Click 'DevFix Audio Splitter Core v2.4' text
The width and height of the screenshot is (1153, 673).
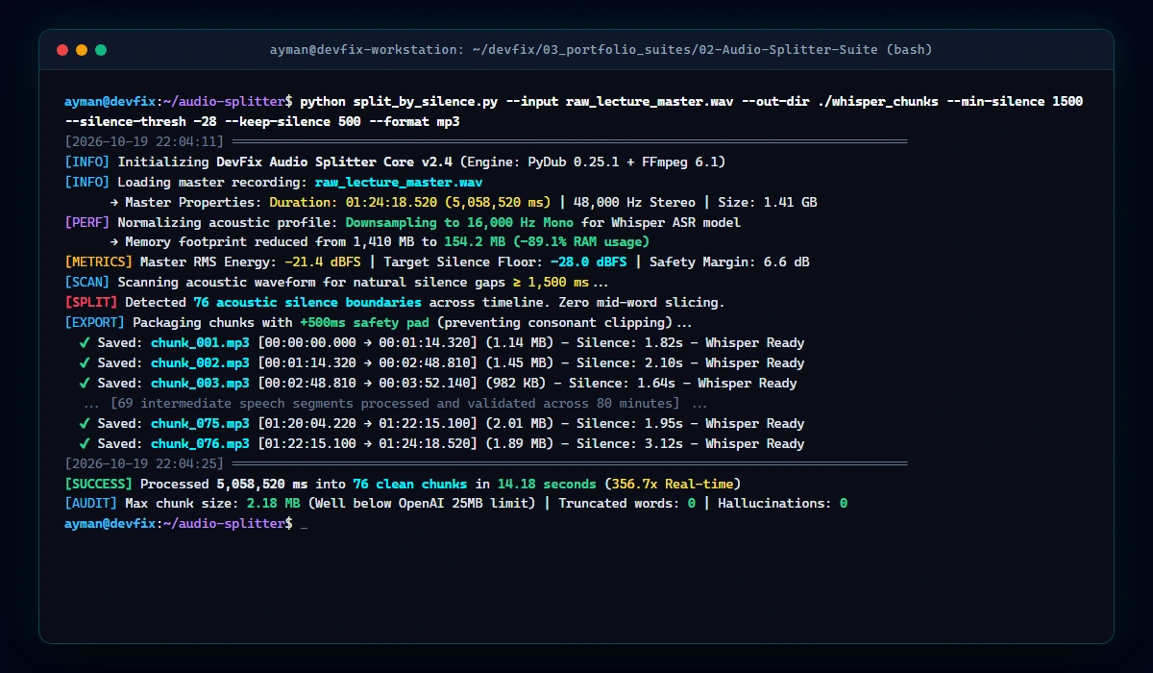point(333,162)
